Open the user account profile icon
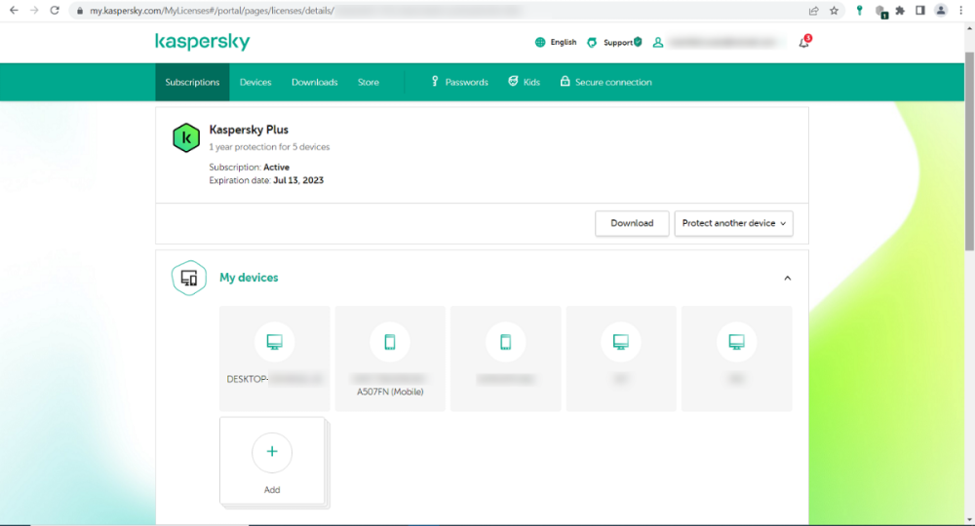This screenshot has height=526, width=975. pyautogui.click(x=658, y=42)
